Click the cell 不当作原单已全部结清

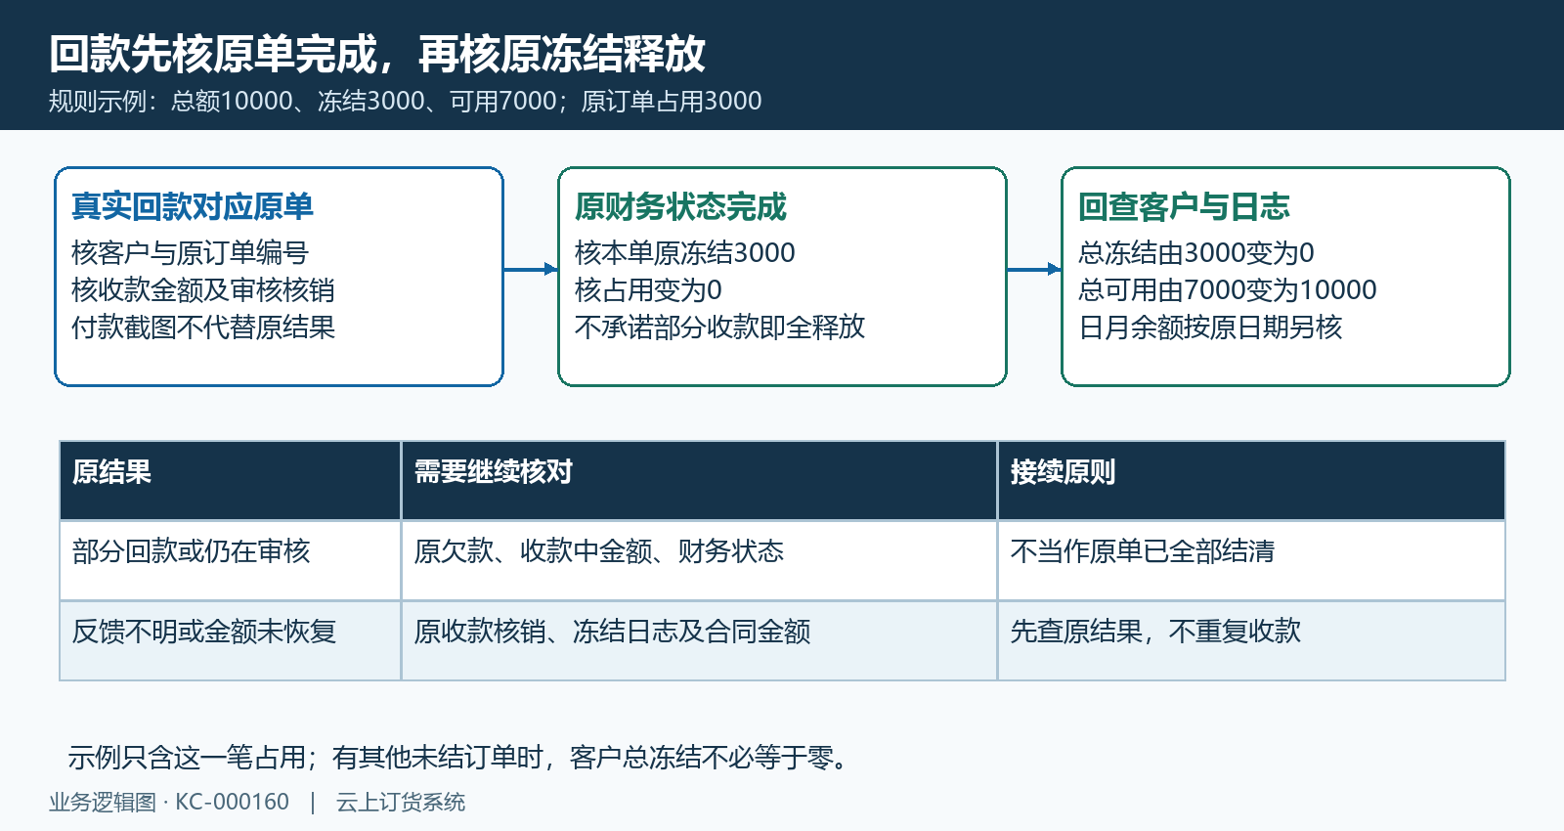[1251, 560]
